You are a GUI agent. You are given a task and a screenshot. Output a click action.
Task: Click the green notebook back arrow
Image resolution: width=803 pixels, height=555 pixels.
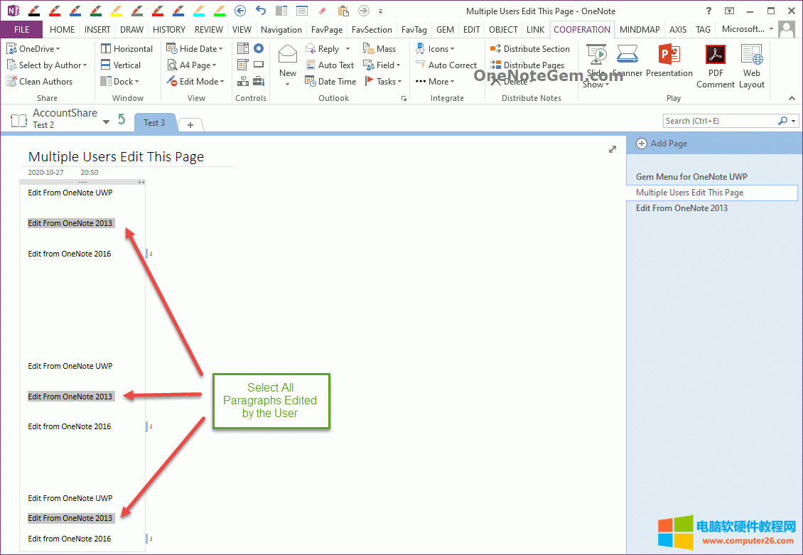(122, 119)
